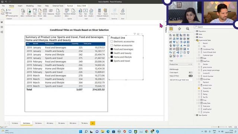Tick the Branch field checkbox
Screen dimensions: 238x134
pyautogui.click(x=199, y=43)
